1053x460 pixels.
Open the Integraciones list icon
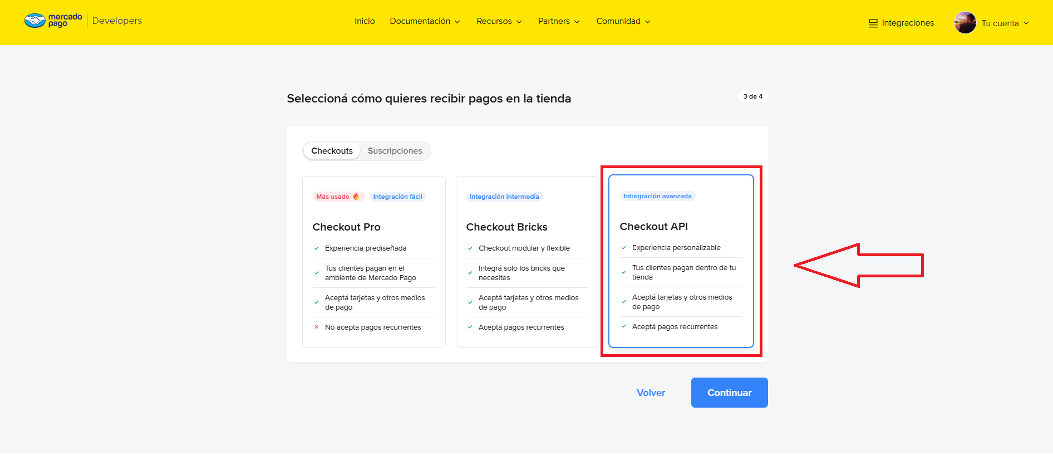click(873, 23)
